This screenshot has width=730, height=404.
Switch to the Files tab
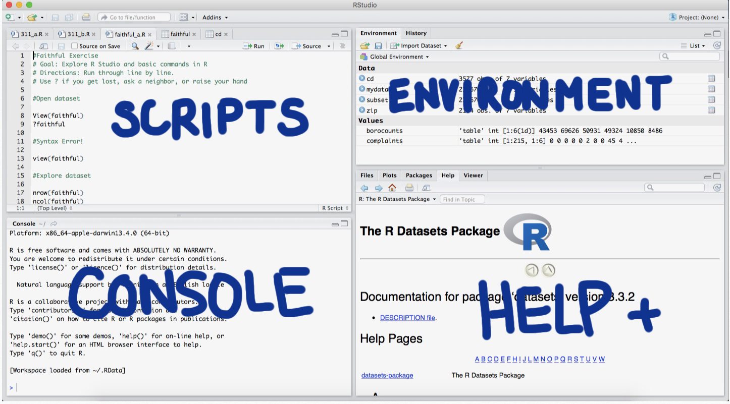click(x=367, y=176)
